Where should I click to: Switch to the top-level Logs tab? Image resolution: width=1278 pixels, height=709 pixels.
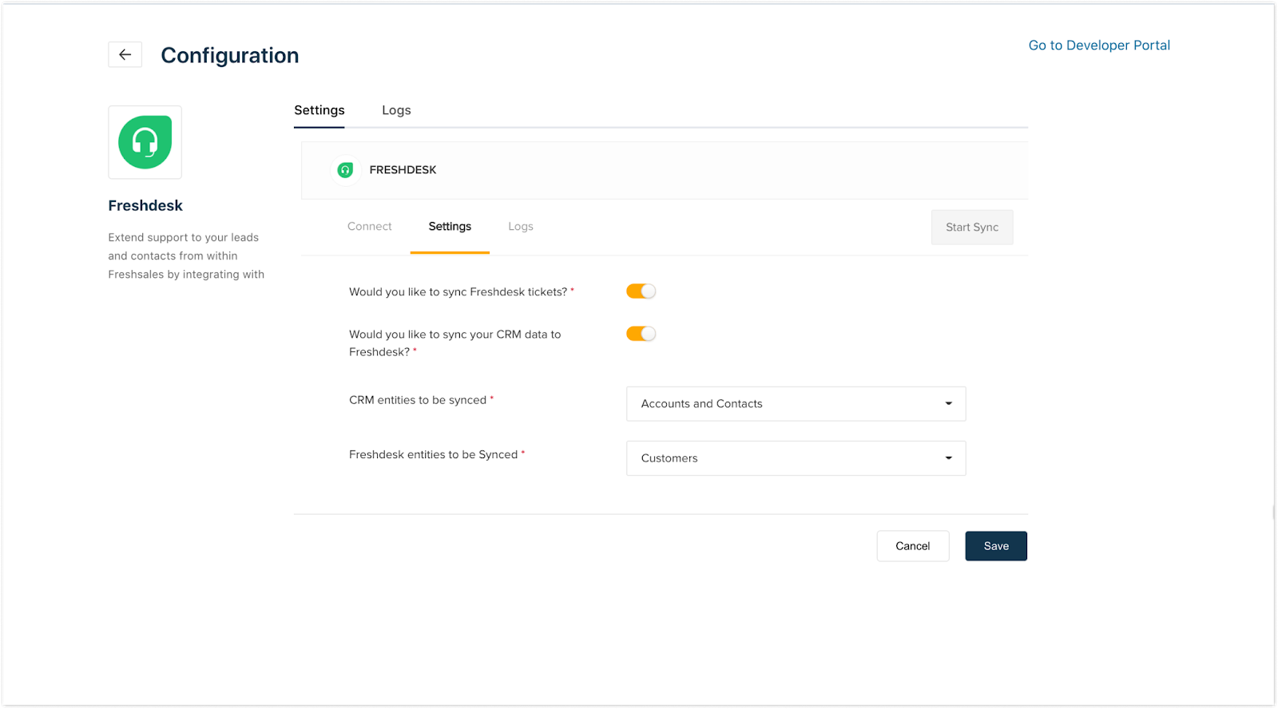tap(396, 110)
